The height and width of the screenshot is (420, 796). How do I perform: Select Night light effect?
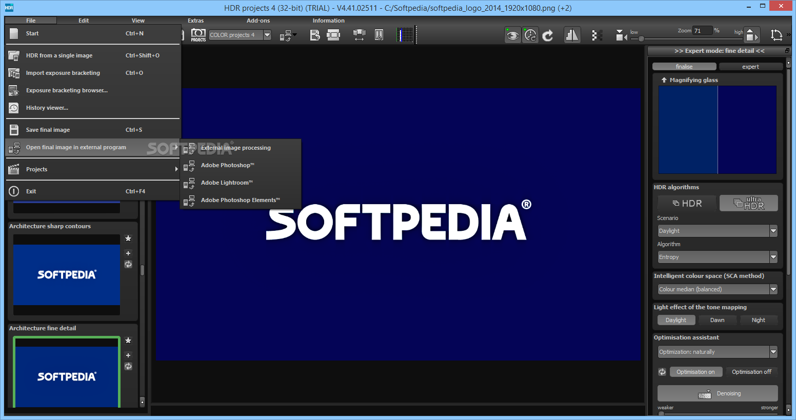click(759, 320)
